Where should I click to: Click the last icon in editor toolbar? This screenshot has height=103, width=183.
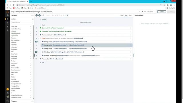(67, 15)
